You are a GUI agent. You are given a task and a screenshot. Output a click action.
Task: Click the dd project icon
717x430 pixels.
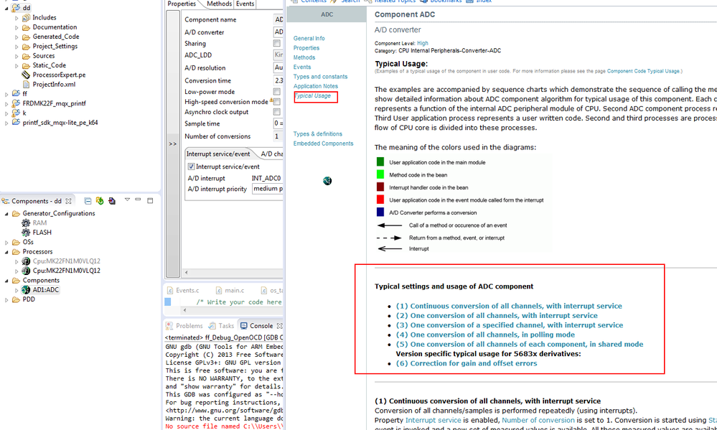point(16,8)
